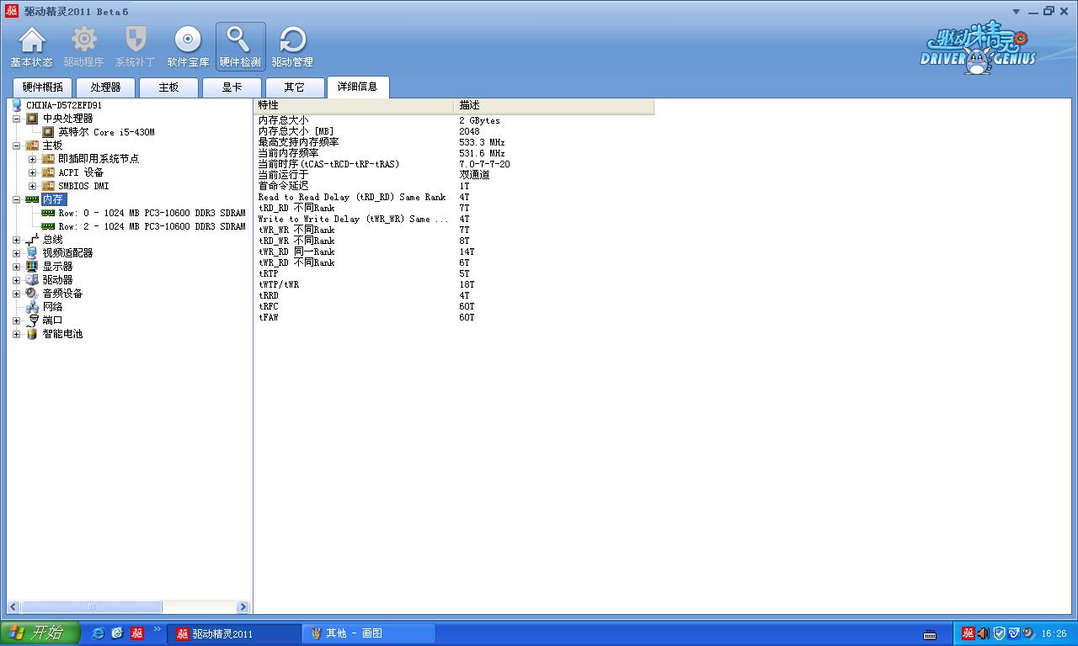Click the taskbar clock 16:26
Viewport: 1078px width, 646px height.
tap(1054, 634)
